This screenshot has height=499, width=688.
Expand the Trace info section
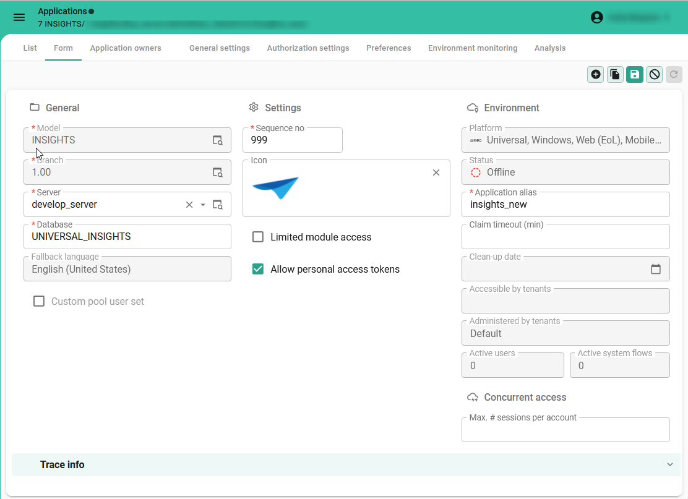pyautogui.click(x=669, y=464)
